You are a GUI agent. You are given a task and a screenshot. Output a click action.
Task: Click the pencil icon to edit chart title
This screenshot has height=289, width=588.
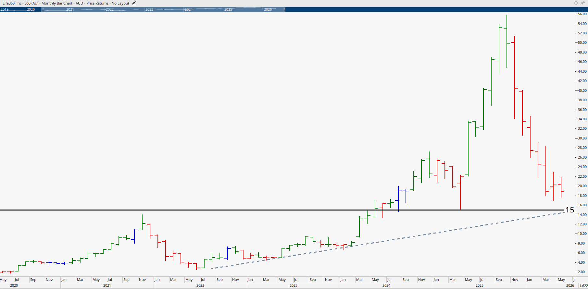[x=134, y=3]
